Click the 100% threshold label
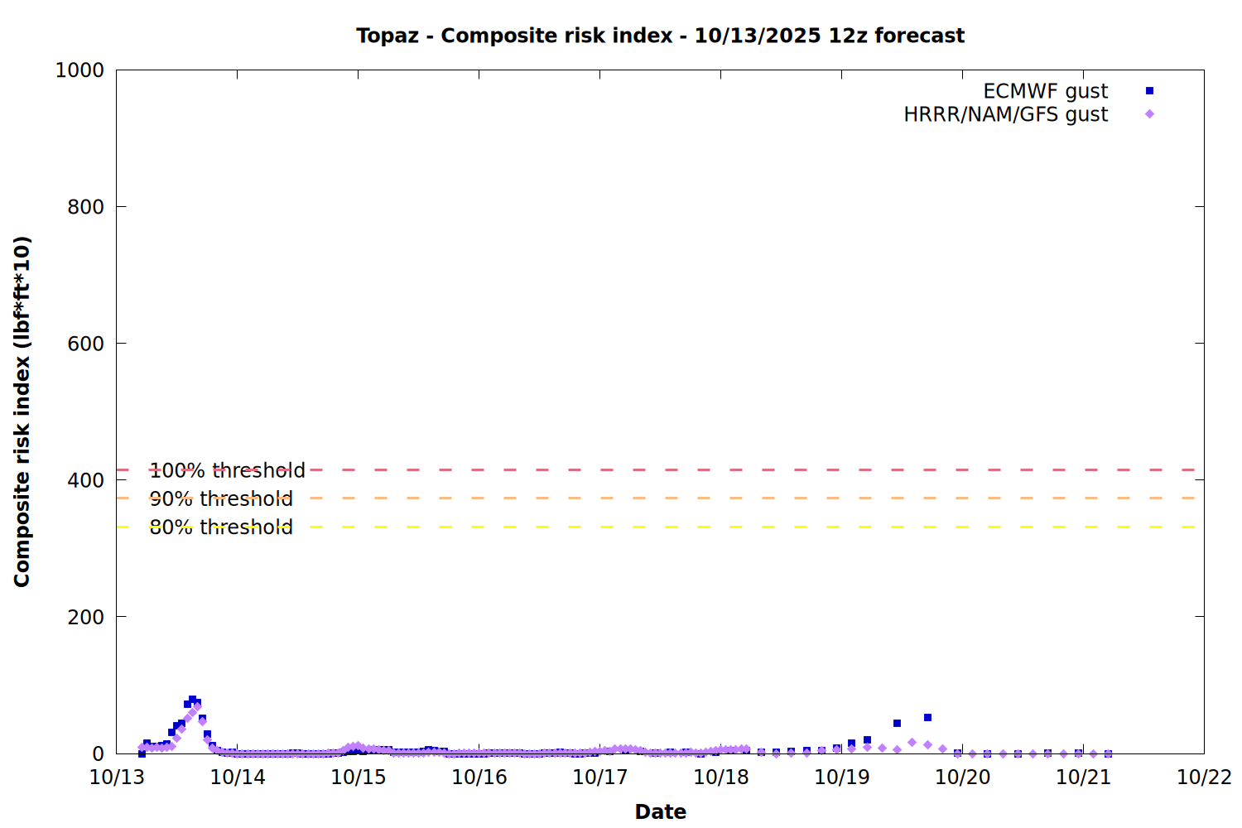This screenshot has height=828, width=1242. tap(227, 470)
